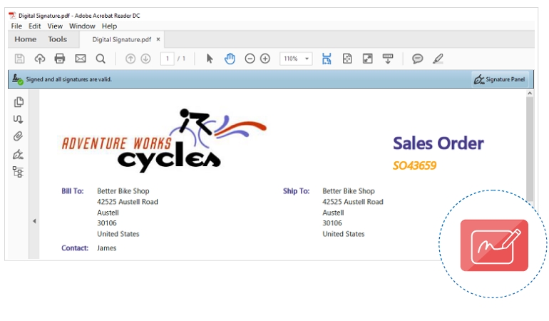This screenshot has width=549, height=321.
Task: Open the Signature Panel button
Action: (x=500, y=79)
